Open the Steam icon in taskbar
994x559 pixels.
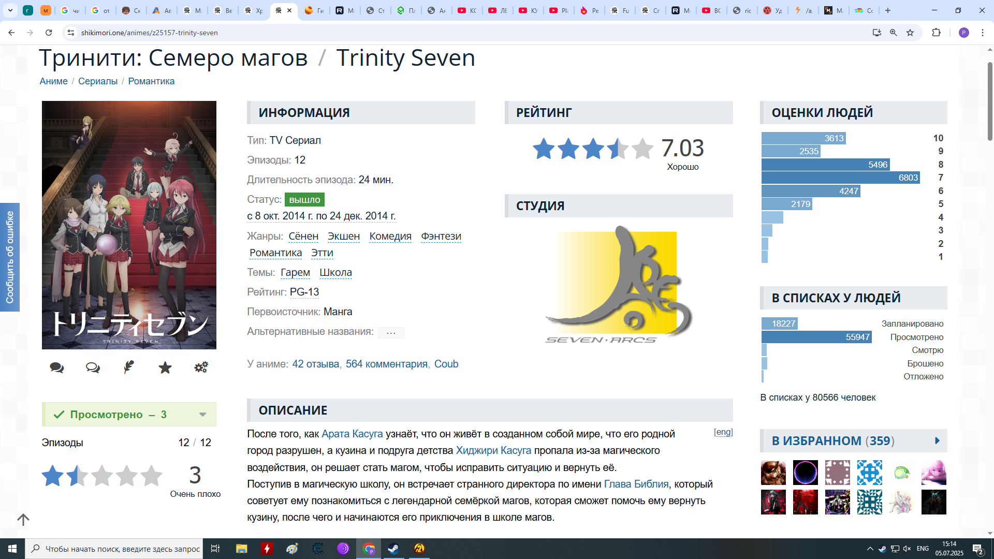pos(393,549)
